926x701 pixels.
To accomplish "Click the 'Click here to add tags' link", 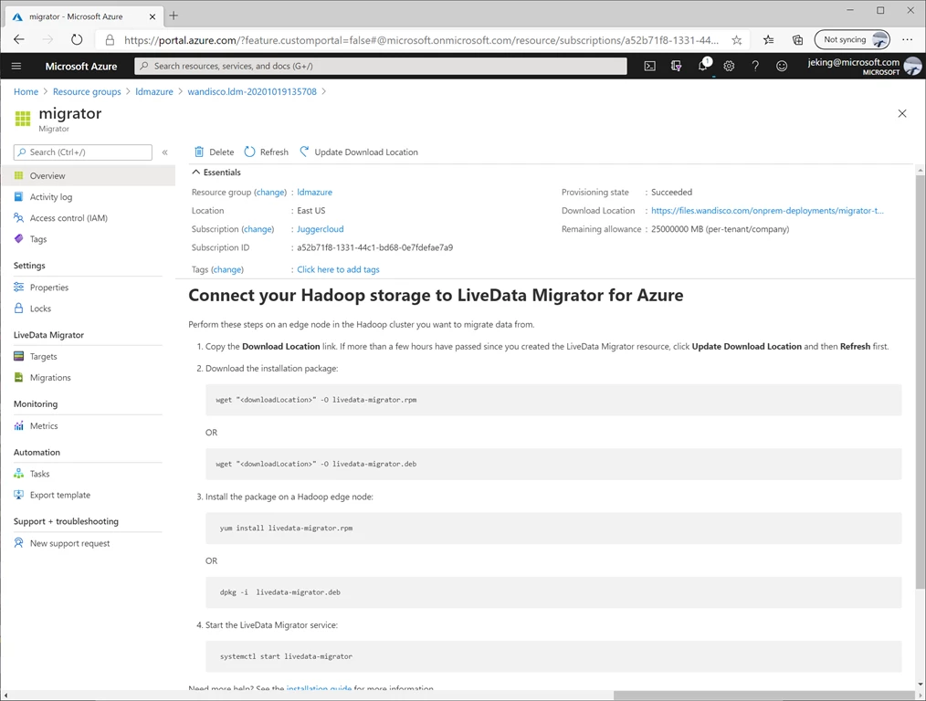I will [x=338, y=269].
